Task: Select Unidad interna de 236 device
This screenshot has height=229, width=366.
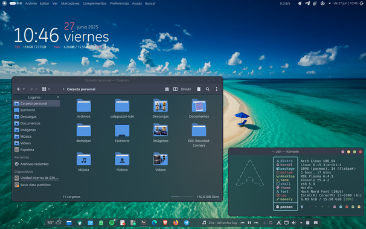Action: [36, 178]
